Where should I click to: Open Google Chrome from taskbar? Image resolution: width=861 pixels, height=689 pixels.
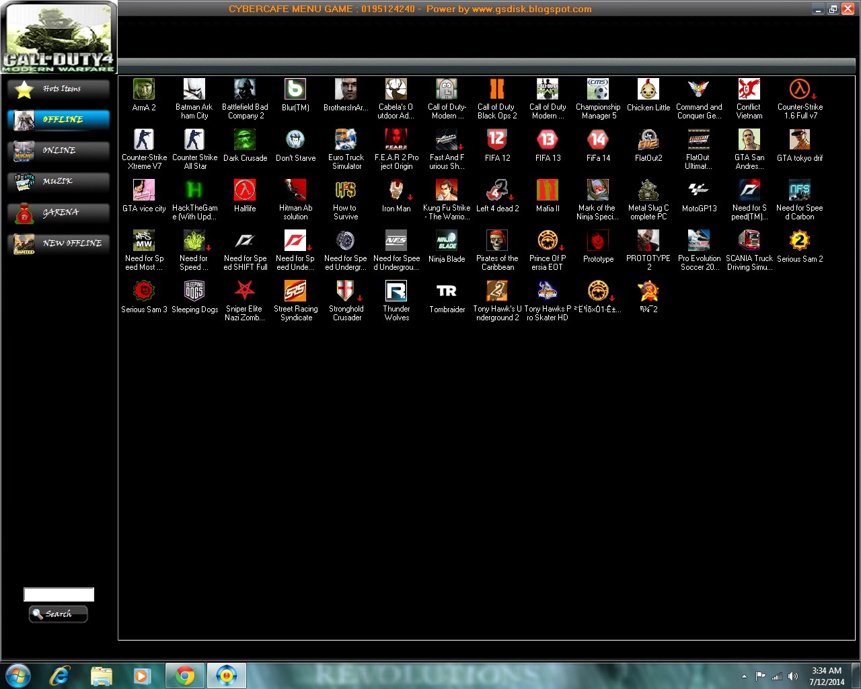[184, 675]
